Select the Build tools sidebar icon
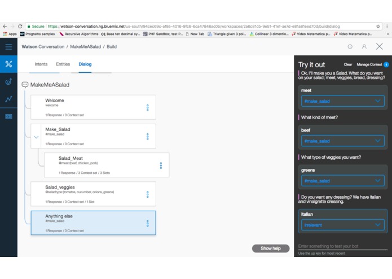The image size is (392, 279). point(8,64)
